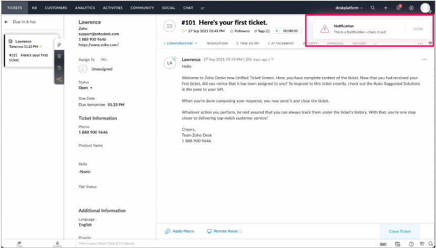Viewport: 436px width, 248px height.
Task: Switch to the Customers module
Action: click(x=56, y=8)
